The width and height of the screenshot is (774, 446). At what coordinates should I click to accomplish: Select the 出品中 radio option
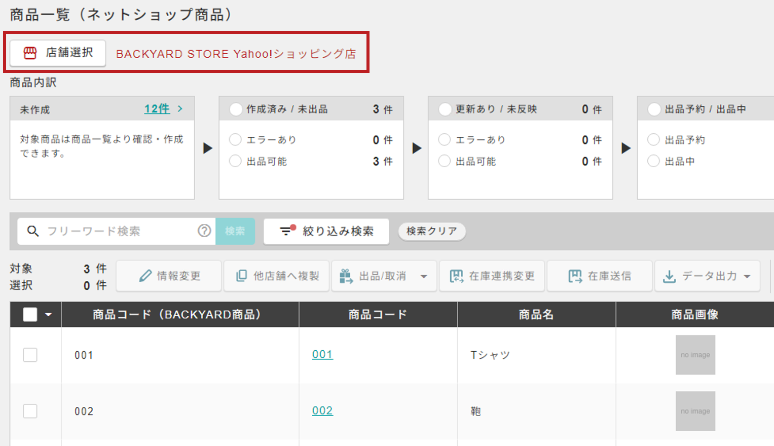[654, 161]
